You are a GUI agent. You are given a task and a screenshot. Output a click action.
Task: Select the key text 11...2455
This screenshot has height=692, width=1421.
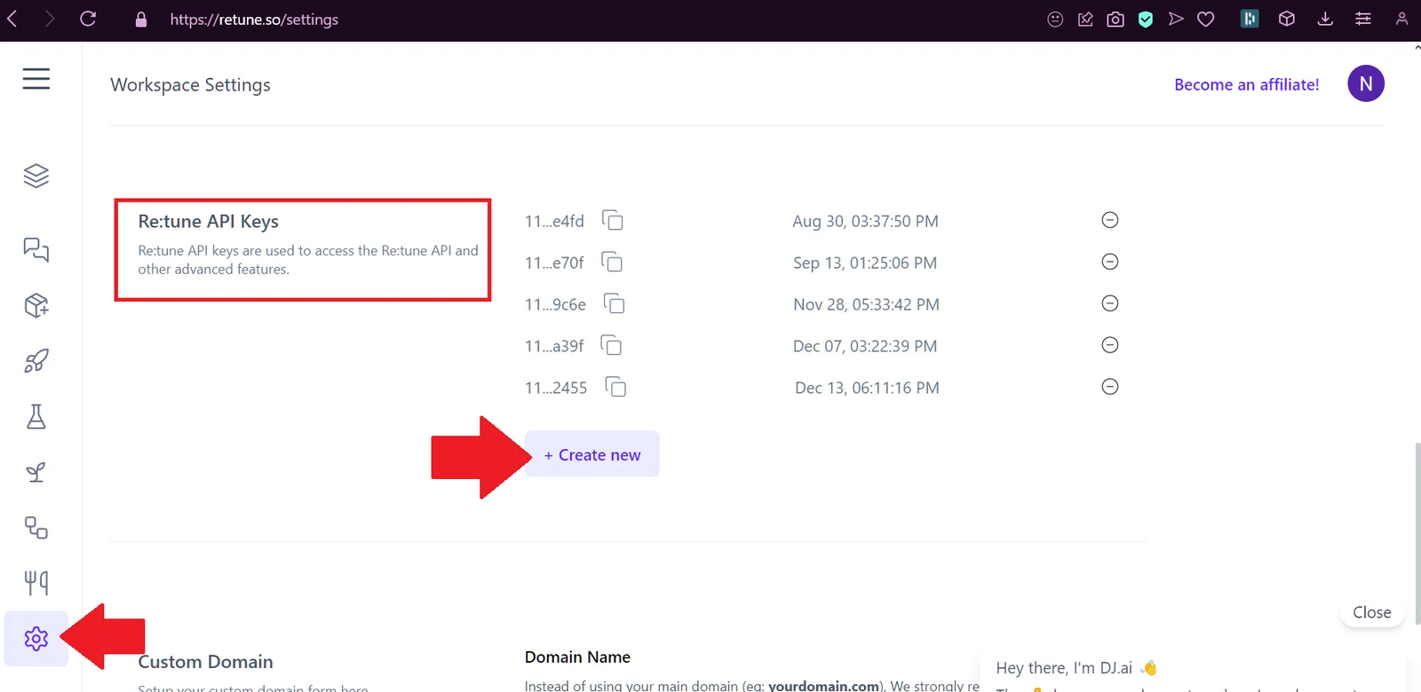tap(556, 388)
